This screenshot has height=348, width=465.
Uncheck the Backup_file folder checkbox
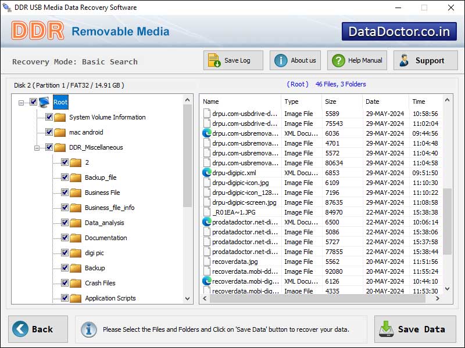[65, 177]
